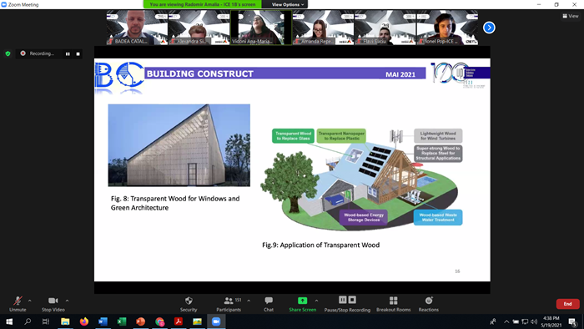Unmute the microphone
The height and width of the screenshot is (329, 584).
pyautogui.click(x=18, y=304)
